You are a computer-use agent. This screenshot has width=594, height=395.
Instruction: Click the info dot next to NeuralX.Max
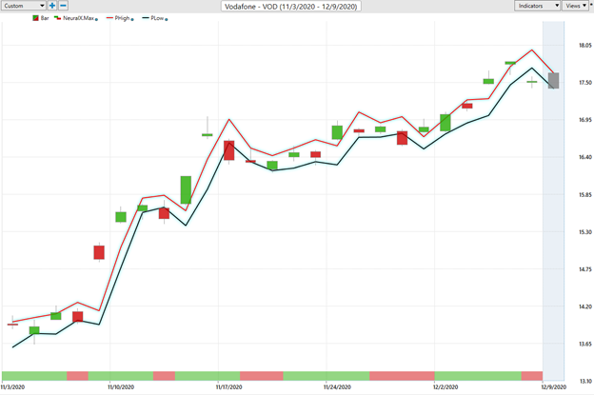pyautogui.click(x=96, y=19)
